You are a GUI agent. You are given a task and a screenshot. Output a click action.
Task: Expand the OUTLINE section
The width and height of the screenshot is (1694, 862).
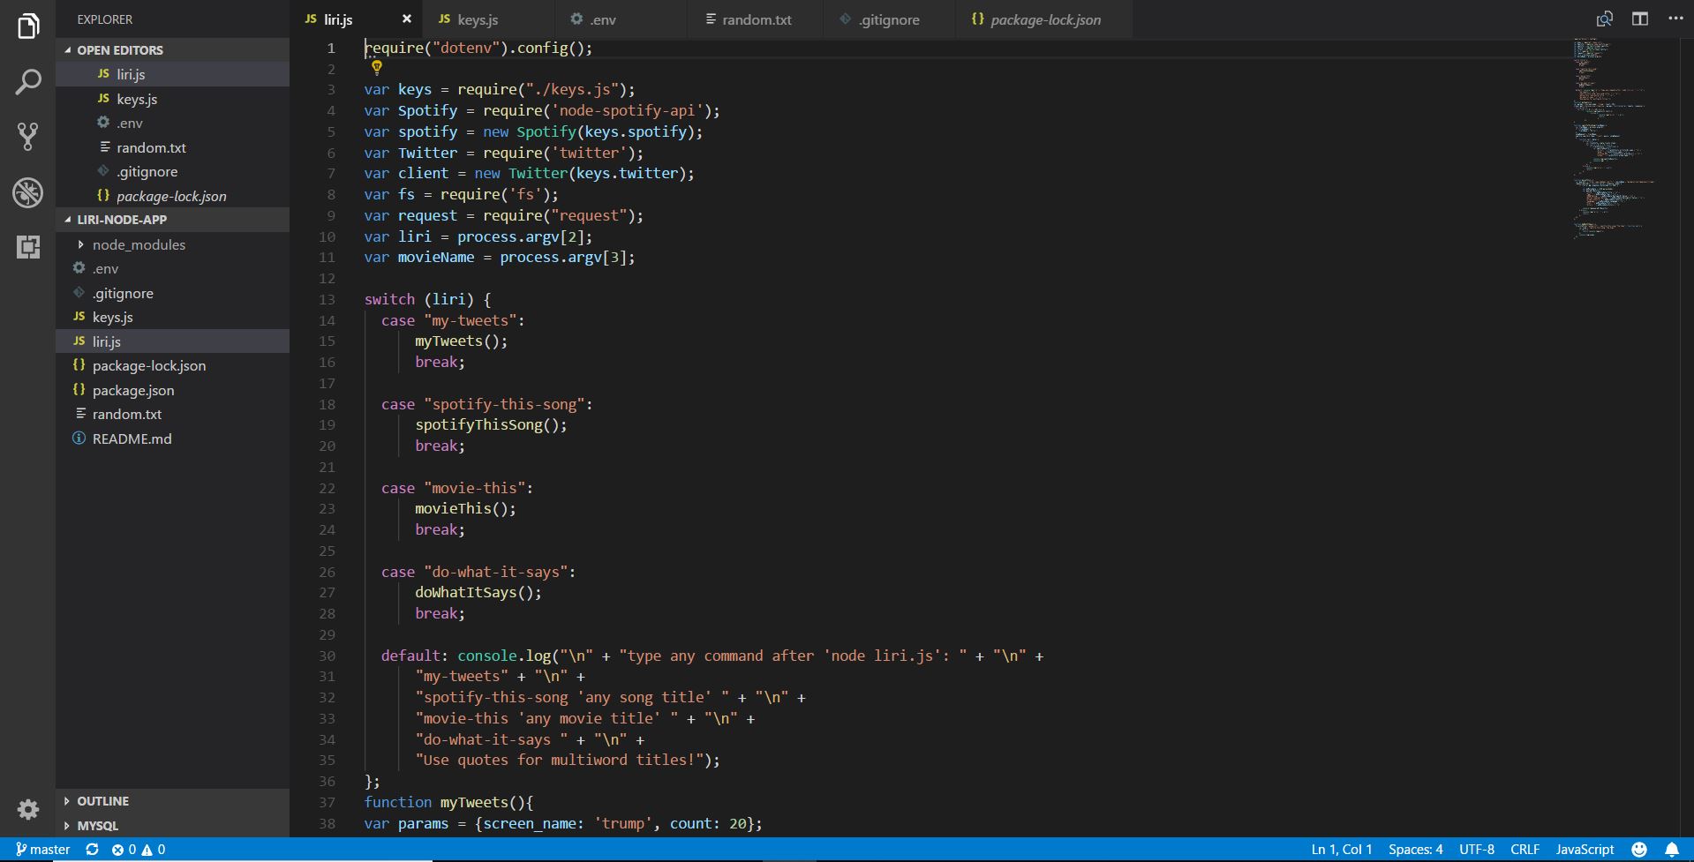coord(102,801)
